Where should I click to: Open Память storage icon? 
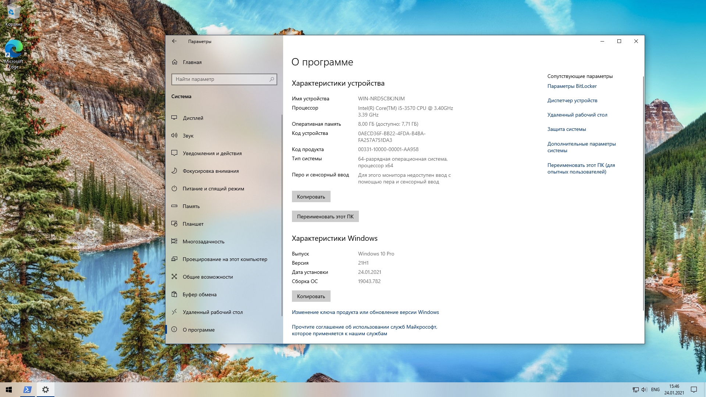pos(174,206)
